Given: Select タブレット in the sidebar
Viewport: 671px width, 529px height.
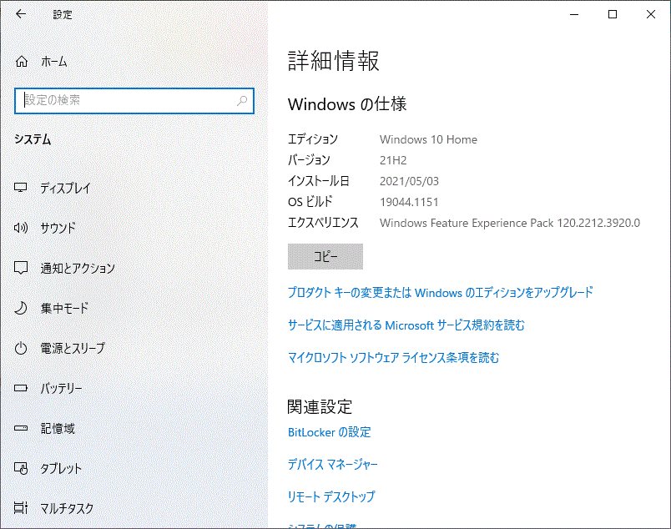Looking at the screenshot, I should point(61,468).
